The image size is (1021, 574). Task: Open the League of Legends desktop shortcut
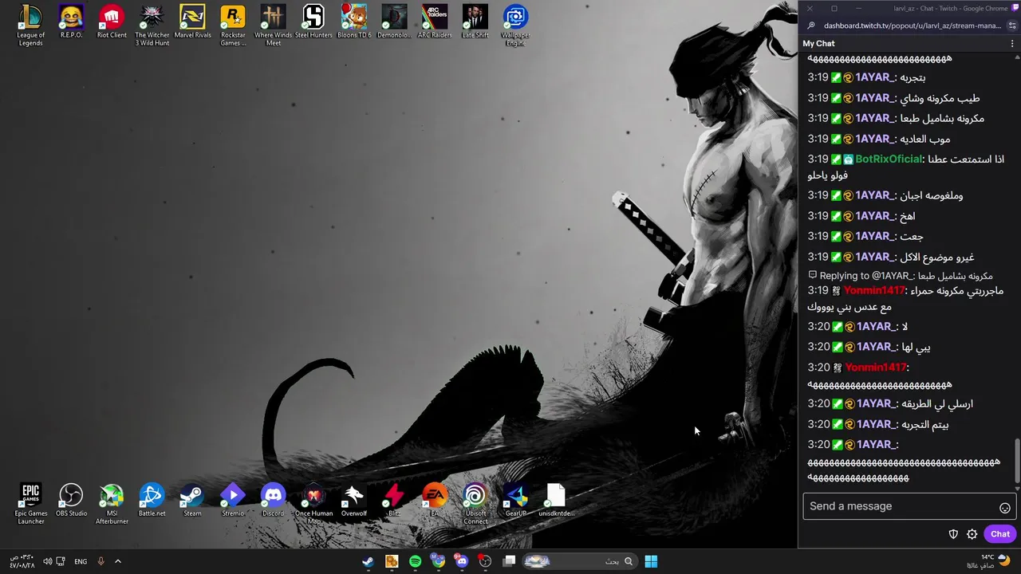pyautogui.click(x=30, y=26)
